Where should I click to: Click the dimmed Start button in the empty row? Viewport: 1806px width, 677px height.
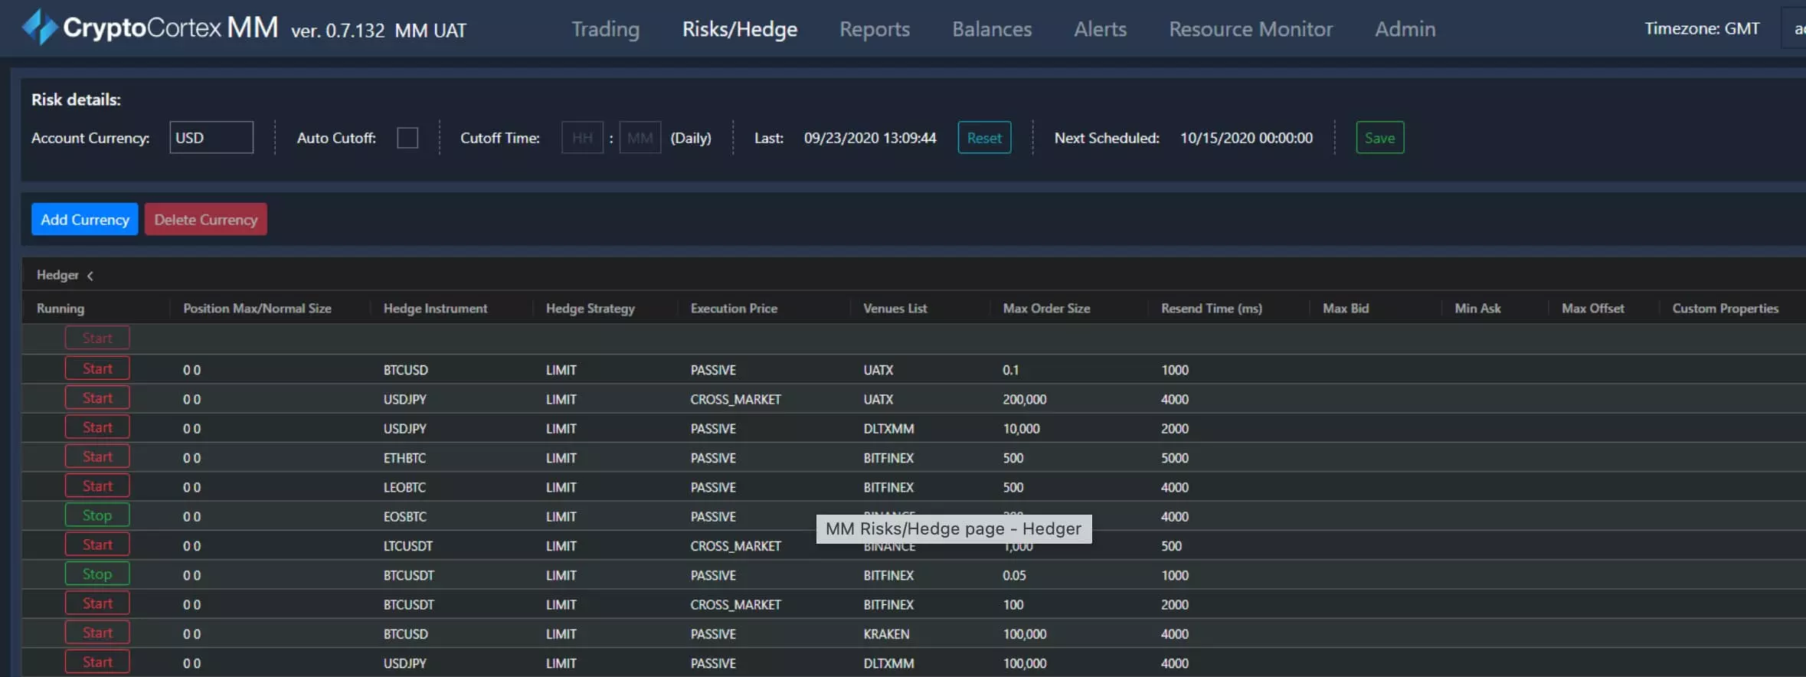click(x=97, y=338)
